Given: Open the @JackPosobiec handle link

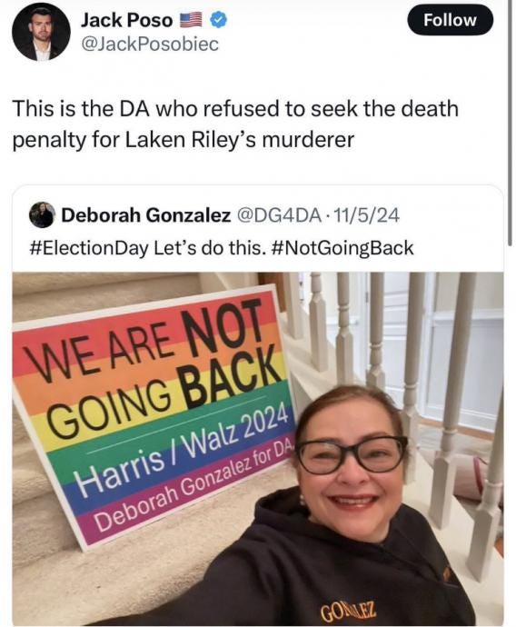Looking at the screenshot, I should point(150,44).
